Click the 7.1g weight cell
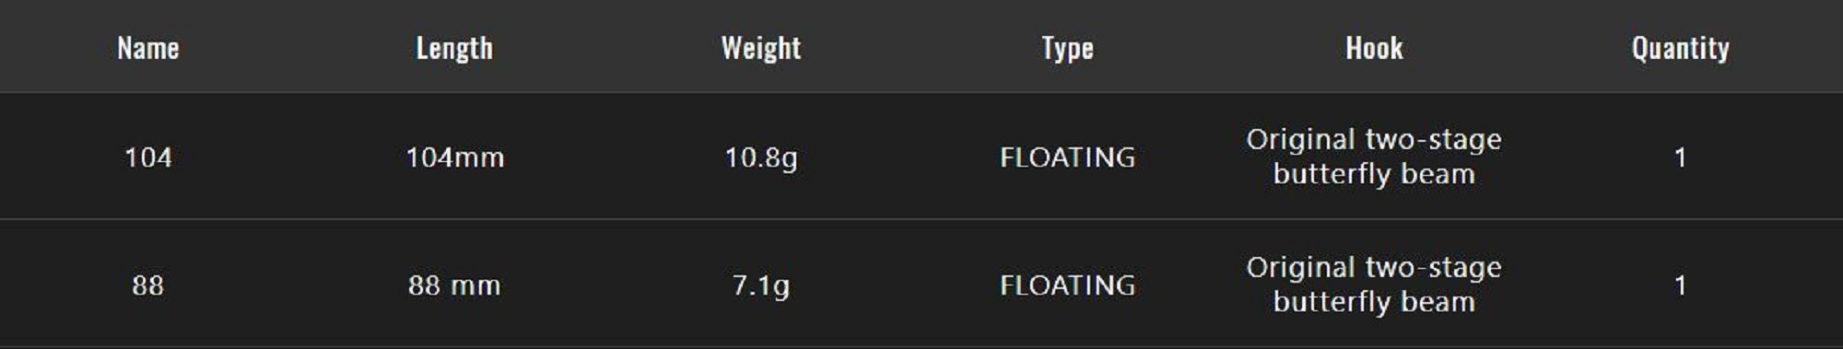 (761, 286)
